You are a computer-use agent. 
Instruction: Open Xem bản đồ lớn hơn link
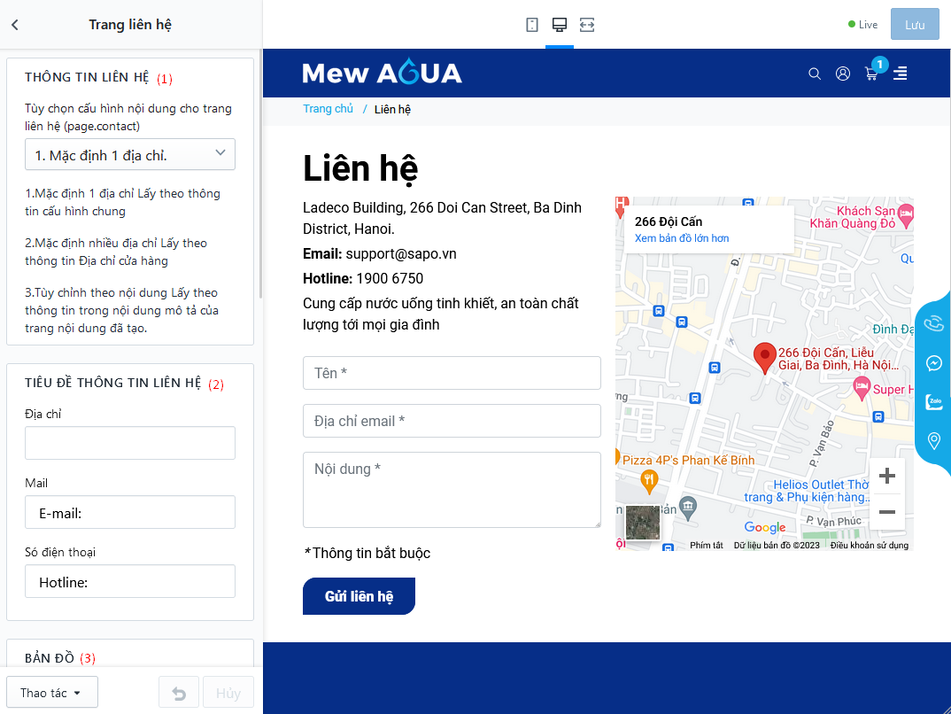point(682,237)
